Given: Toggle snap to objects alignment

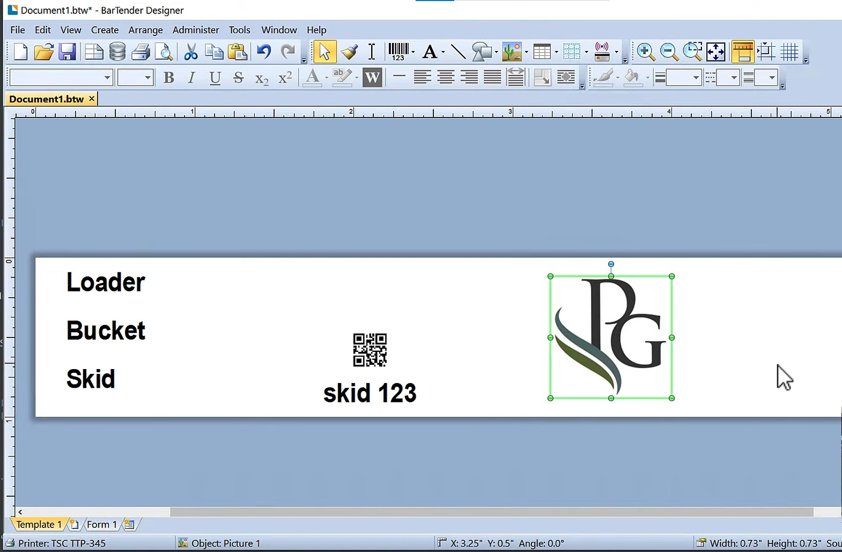Looking at the screenshot, I should tap(766, 52).
